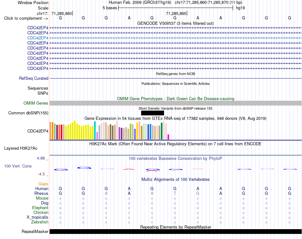Select the 'Human' alignment row label
The image size is (302, 239).
point(42,188)
